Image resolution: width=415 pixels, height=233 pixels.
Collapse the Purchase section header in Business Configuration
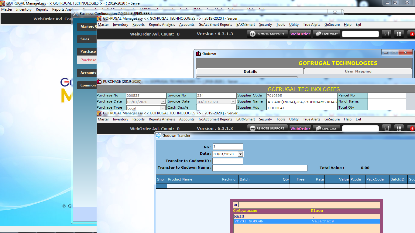[87, 52]
